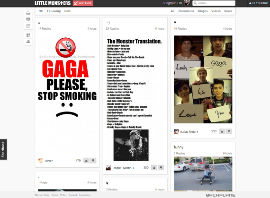Click Raquel Martin's avatar icon
This screenshot has width=270, height=198.
(x=108, y=168)
